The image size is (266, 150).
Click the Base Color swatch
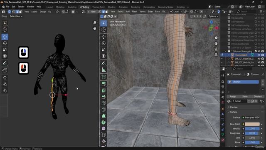point(252,124)
